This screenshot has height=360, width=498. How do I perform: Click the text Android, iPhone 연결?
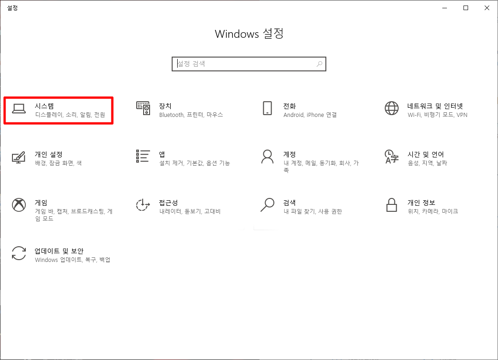[310, 115]
